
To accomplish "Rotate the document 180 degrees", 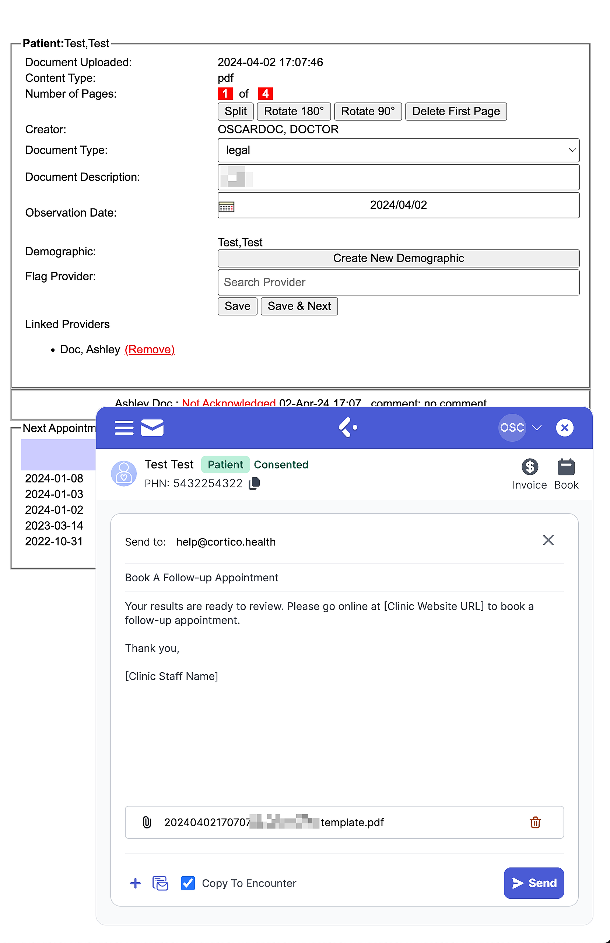I will tap(294, 111).
